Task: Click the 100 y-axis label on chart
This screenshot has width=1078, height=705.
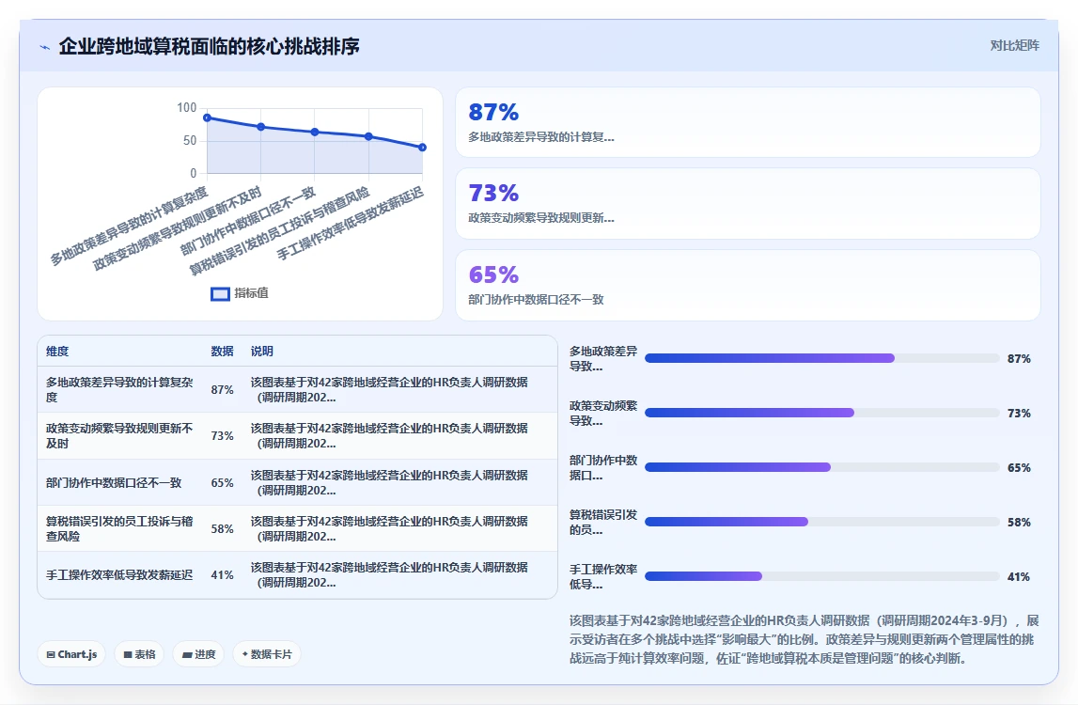Action: (x=186, y=107)
